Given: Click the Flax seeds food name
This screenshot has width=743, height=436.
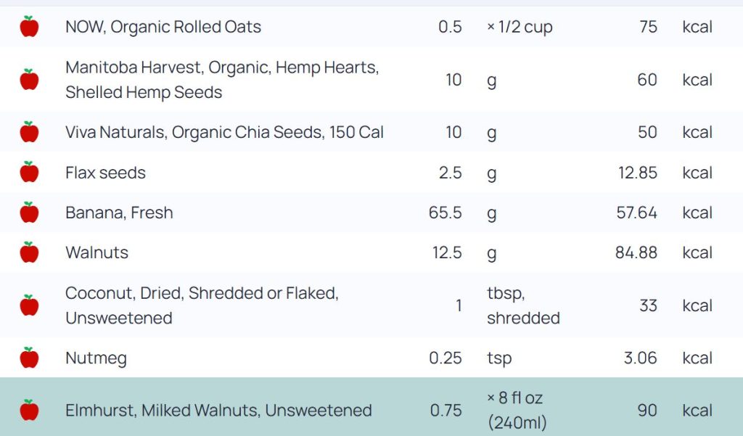Looking at the screenshot, I should pyautogui.click(x=105, y=173).
